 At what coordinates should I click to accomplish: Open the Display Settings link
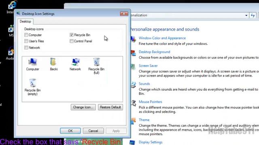point(151,142)
